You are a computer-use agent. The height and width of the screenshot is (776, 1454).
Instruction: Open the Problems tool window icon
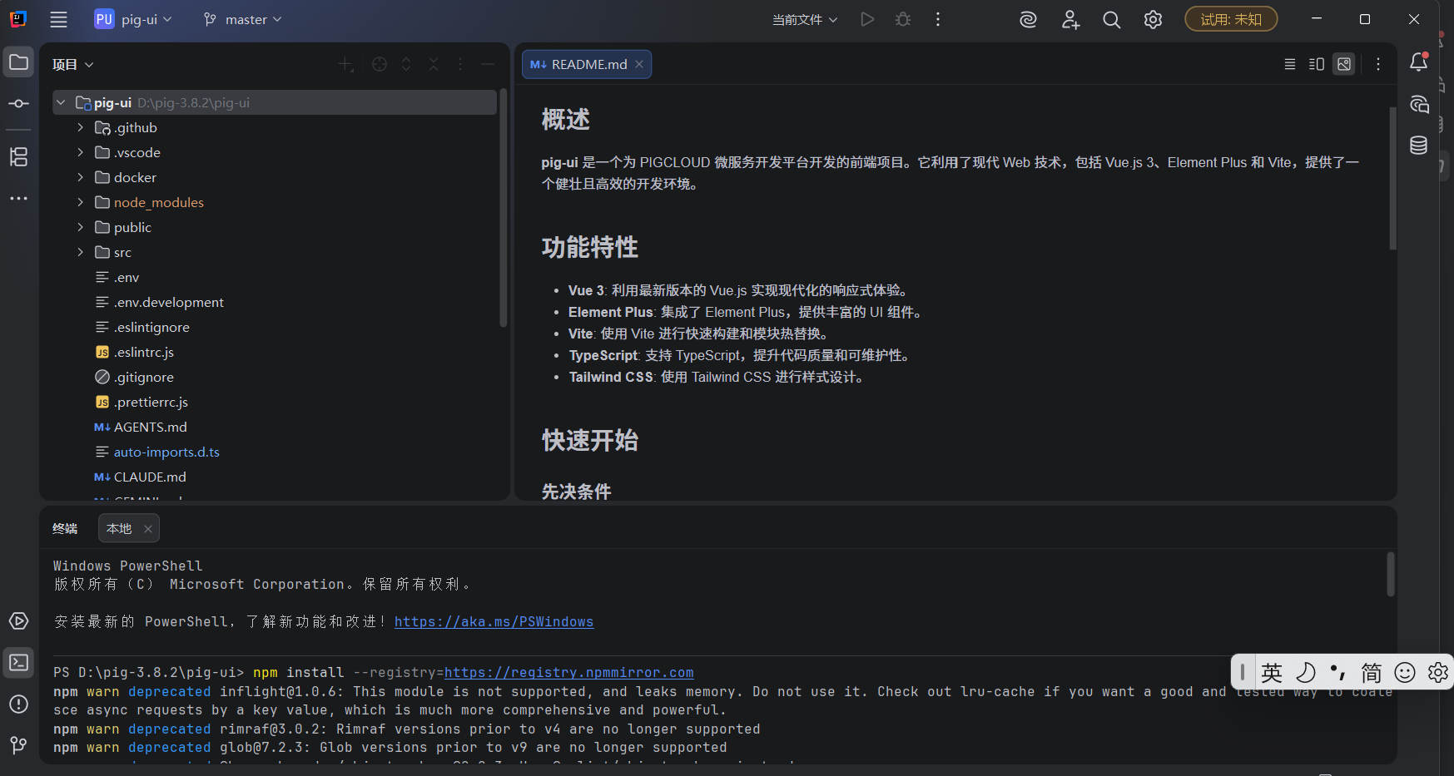coord(18,704)
